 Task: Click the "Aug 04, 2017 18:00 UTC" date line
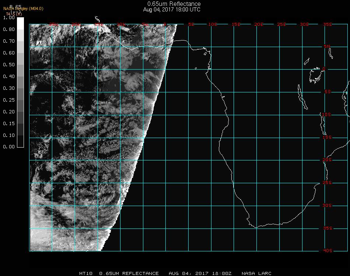click(172, 10)
